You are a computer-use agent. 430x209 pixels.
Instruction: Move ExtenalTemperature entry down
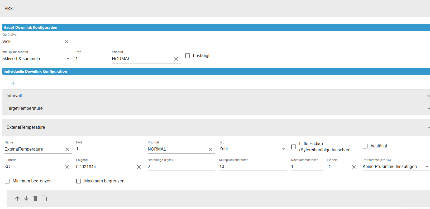(26, 198)
